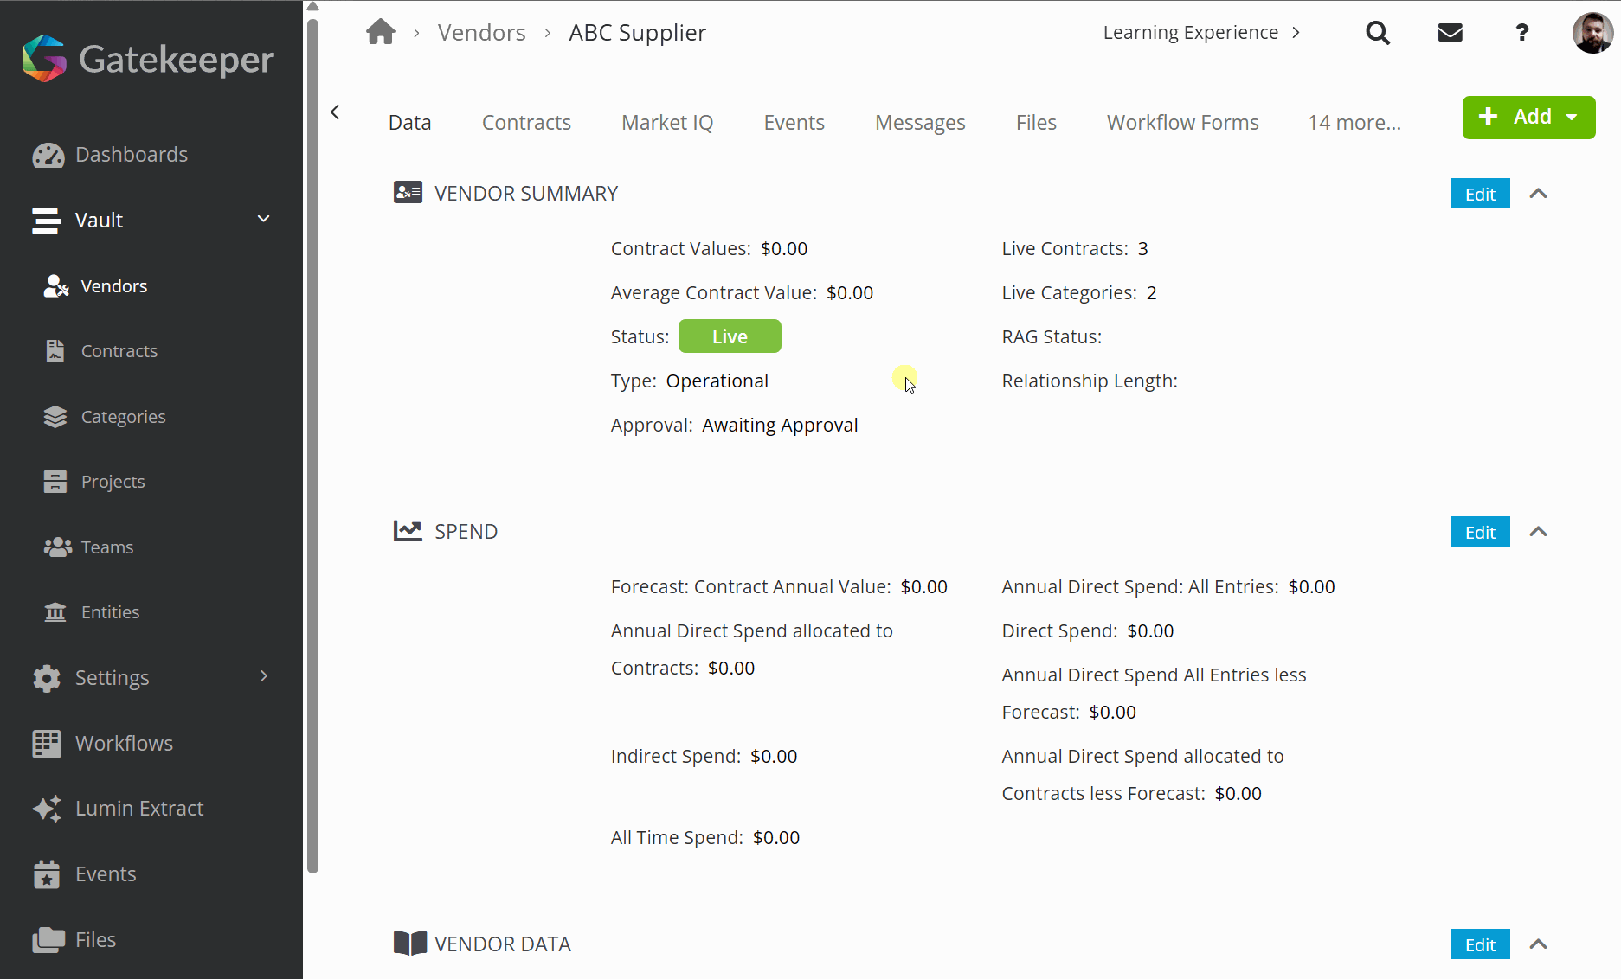Collapse the Vendor Summary section
Viewport: 1621px width, 979px height.
point(1538,194)
